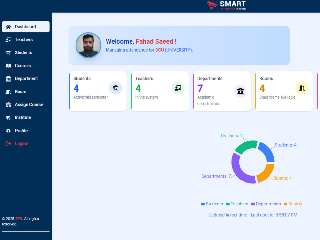The height and width of the screenshot is (240, 320).
Task: Open the Profile settings entry
Action: [26, 131]
